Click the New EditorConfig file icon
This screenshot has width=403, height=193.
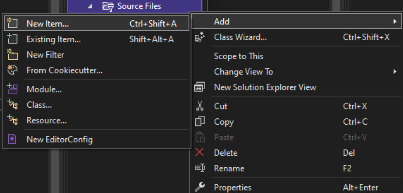12,139
